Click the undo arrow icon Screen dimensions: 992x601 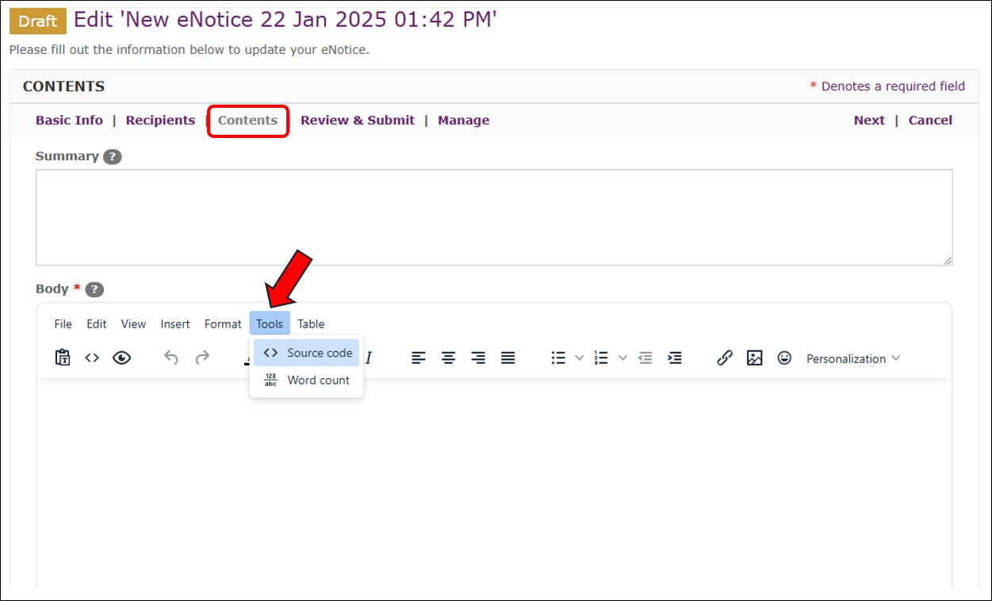point(171,358)
